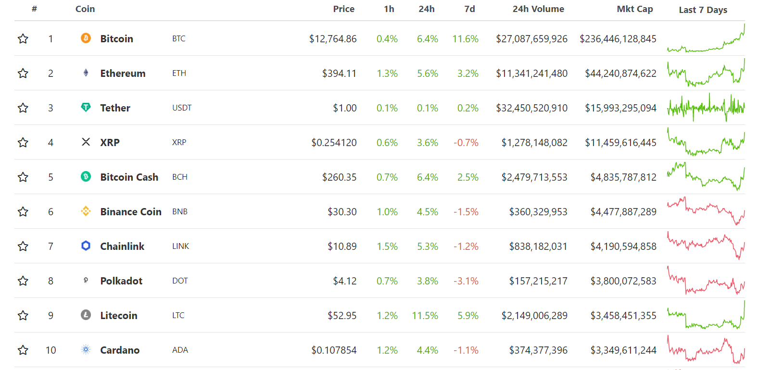
Task: Open the Bitcoin Cash coin page link
Action: pyautogui.click(x=129, y=177)
